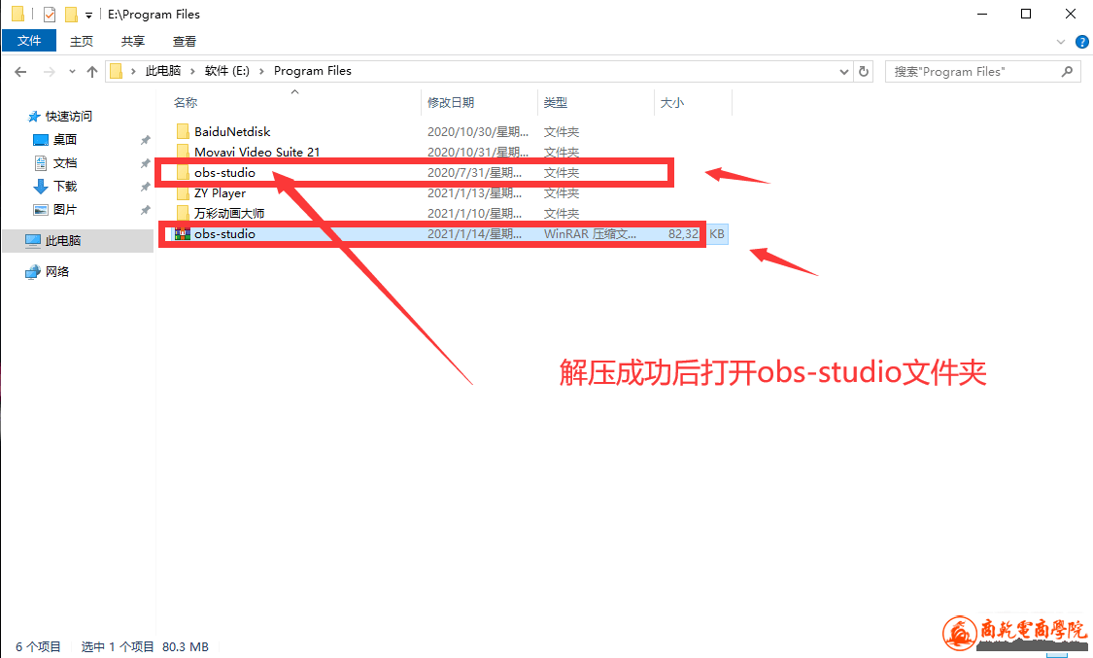Click the folder icon in address bar

click(117, 71)
